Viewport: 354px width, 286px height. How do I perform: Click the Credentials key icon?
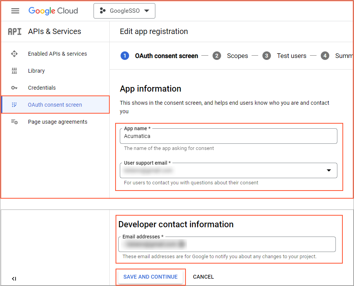coord(14,88)
